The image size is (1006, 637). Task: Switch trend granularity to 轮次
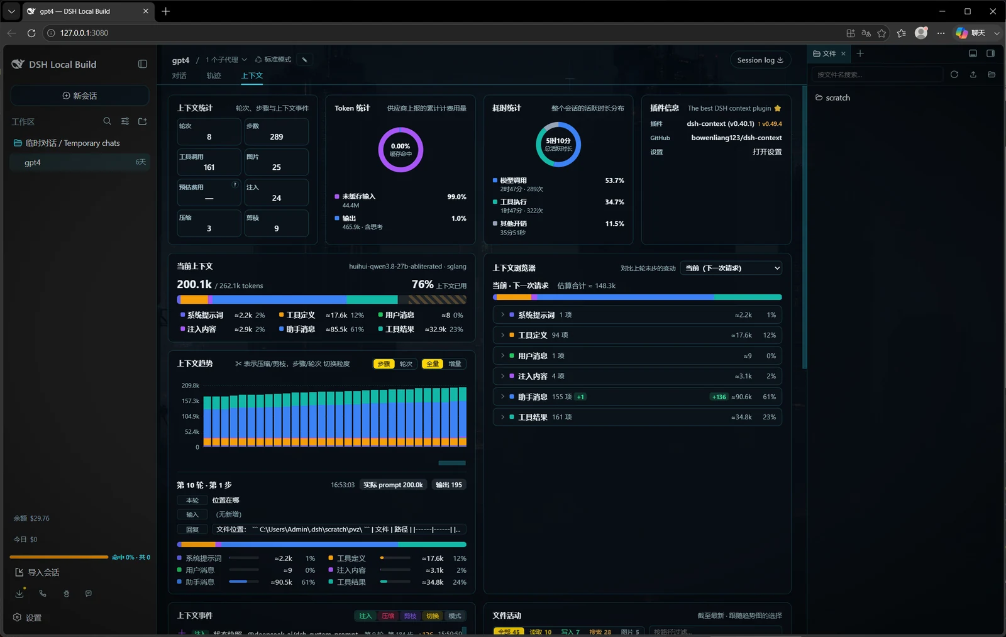(406, 363)
